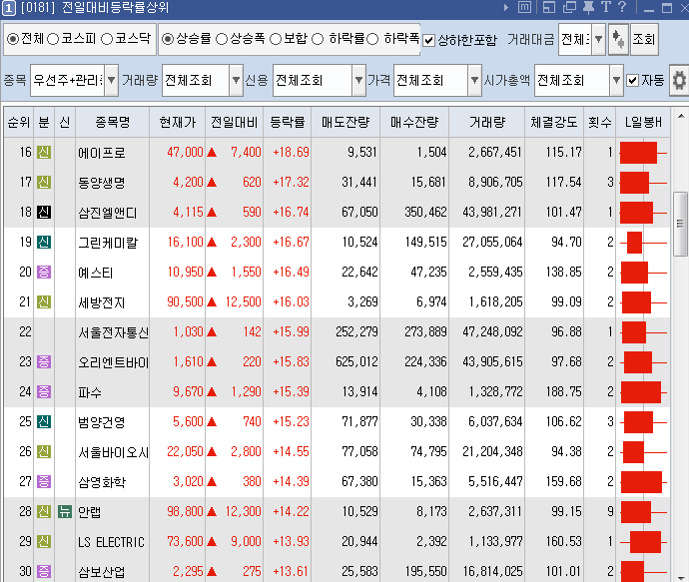The image size is (689, 582).
Task: Sort by the 종목명 column header
Action: (113, 122)
